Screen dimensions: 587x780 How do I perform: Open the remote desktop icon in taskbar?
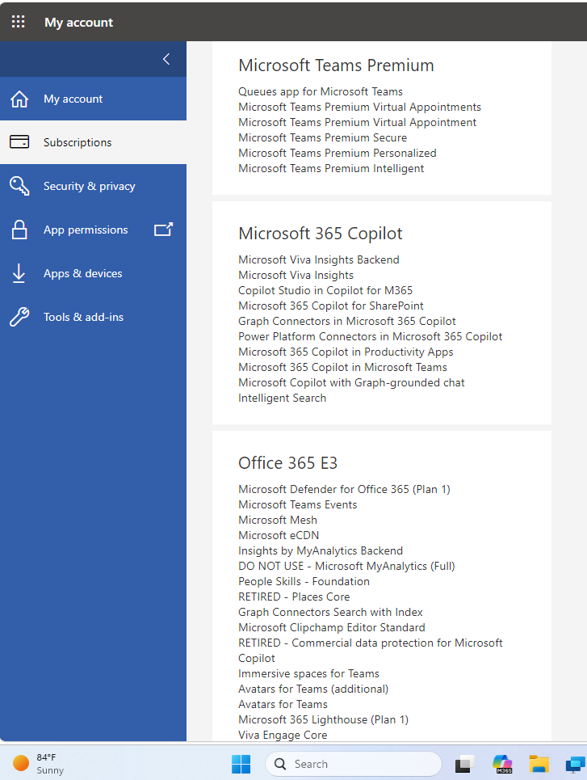click(x=576, y=764)
